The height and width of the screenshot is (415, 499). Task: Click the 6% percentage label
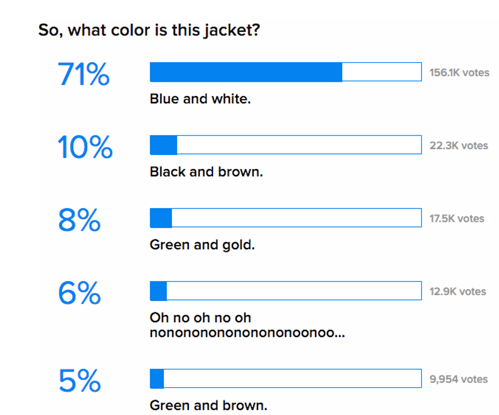[x=79, y=292]
